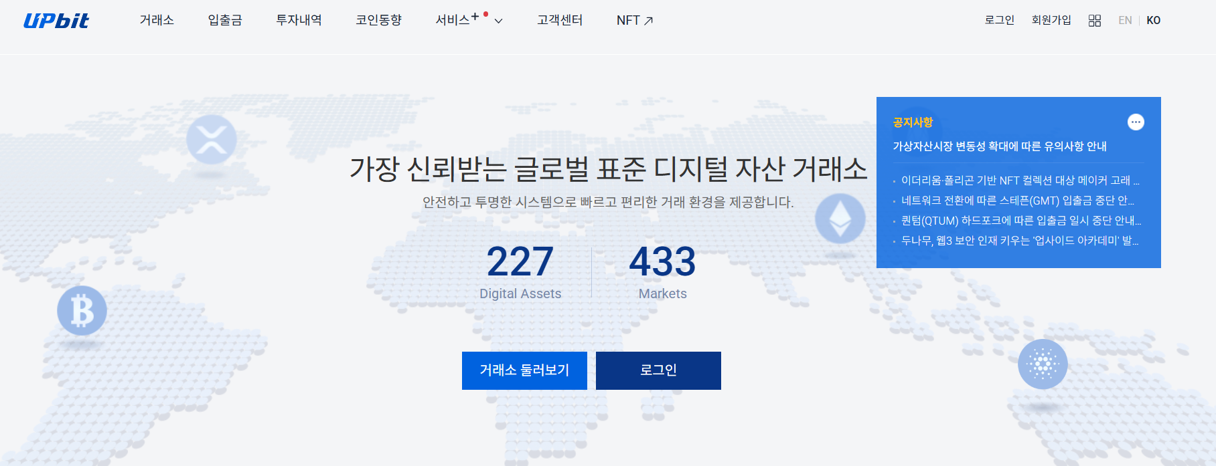The width and height of the screenshot is (1216, 466).
Task: Open the 가상자산시장 변동성 확대 notice
Action: tap(1000, 146)
